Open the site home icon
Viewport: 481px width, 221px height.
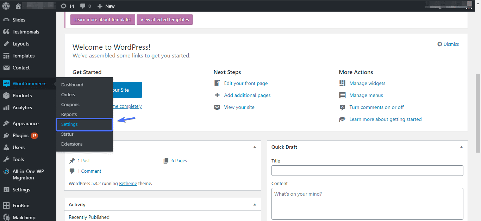pos(18,6)
